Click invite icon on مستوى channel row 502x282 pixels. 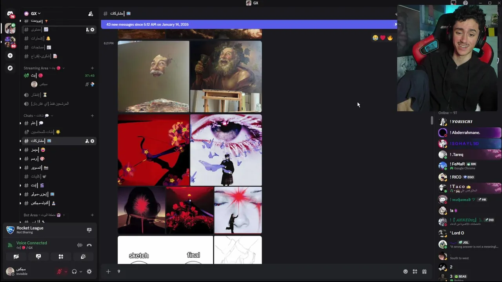pyautogui.click(x=87, y=30)
